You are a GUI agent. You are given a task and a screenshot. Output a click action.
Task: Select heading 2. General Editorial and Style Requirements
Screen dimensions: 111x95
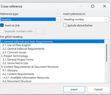point(52,41)
